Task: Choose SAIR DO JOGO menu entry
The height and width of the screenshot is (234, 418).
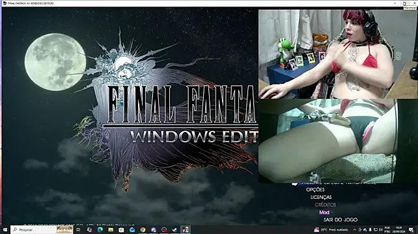Action: pyautogui.click(x=341, y=220)
